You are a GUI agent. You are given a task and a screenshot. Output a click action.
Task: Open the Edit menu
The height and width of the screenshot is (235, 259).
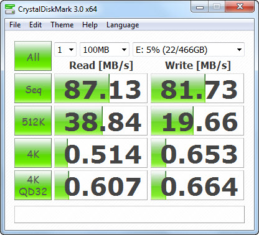tap(35, 25)
